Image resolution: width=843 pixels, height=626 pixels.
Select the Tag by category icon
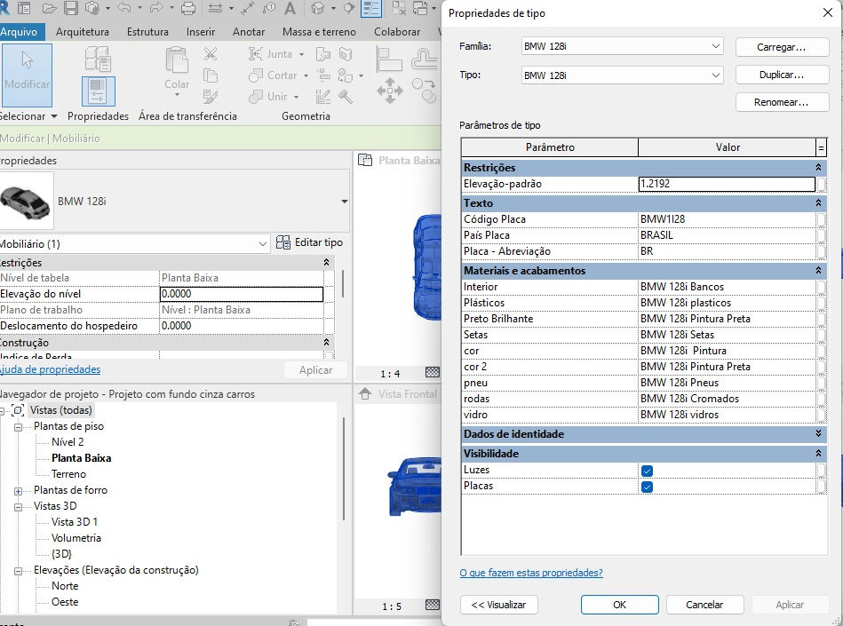coord(268,8)
